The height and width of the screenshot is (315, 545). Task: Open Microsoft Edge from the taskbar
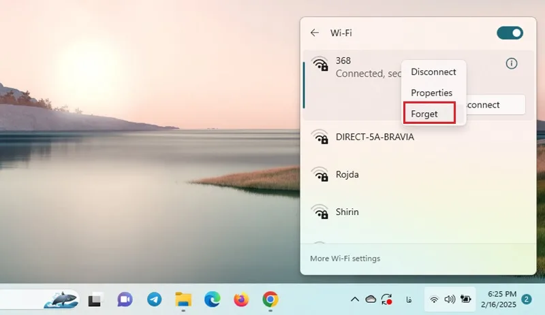[212, 299]
